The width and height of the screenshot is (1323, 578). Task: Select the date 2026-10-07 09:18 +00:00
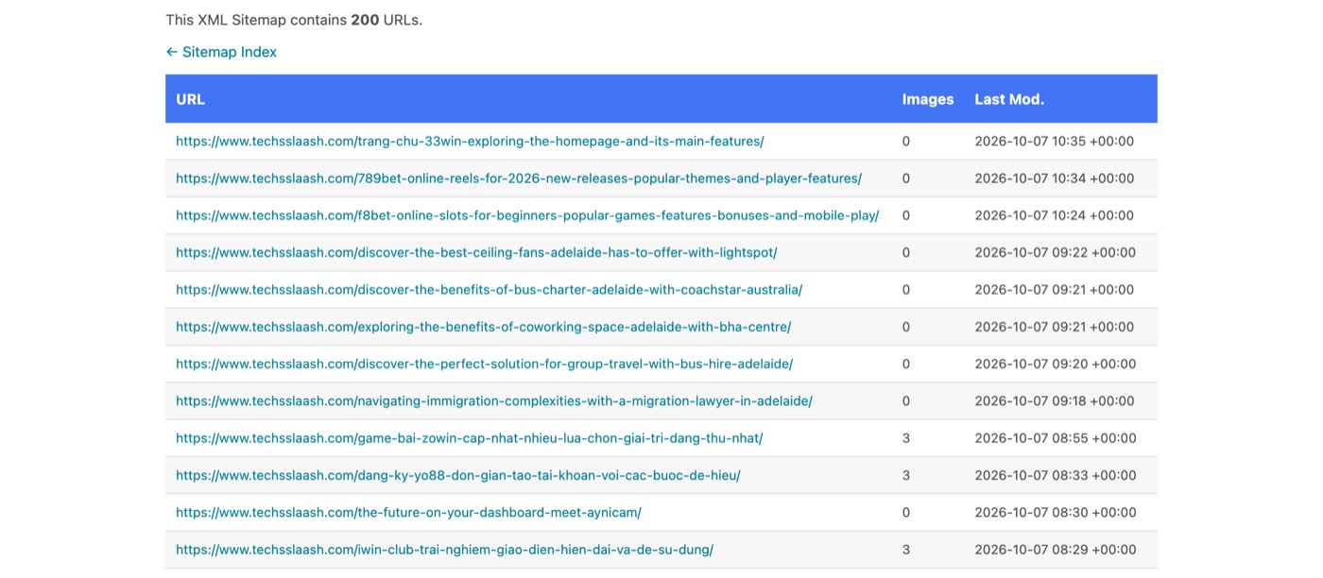click(1055, 400)
